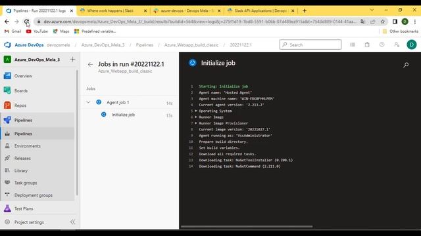Click the address bar URL
The image size is (421, 236).
(200, 22)
